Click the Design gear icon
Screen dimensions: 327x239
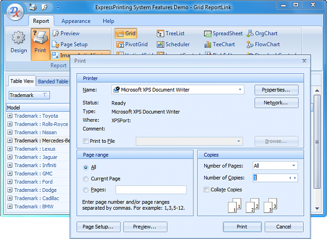[19, 39]
